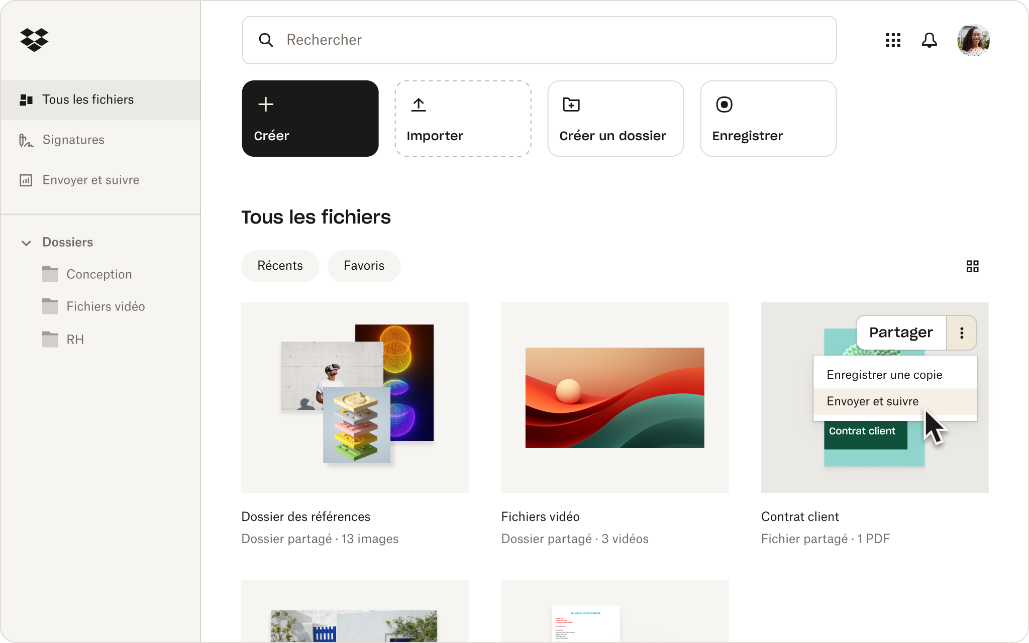Click the Partager button on Contrat client
The width and height of the screenshot is (1029, 643).
coord(900,332)
